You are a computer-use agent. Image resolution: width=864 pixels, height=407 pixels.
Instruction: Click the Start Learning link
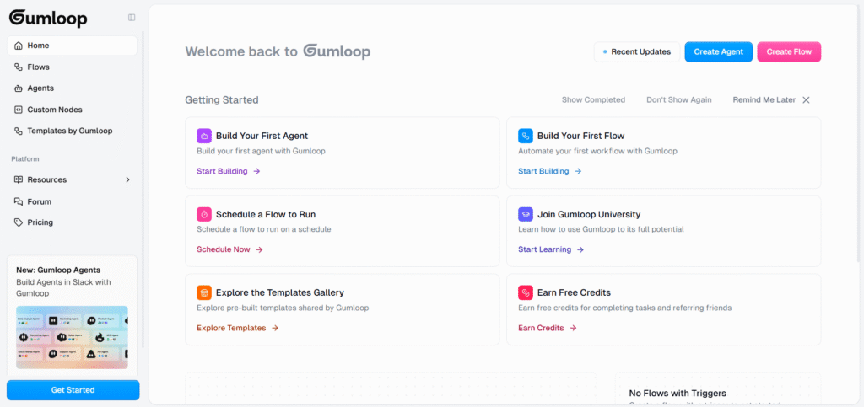544,249
